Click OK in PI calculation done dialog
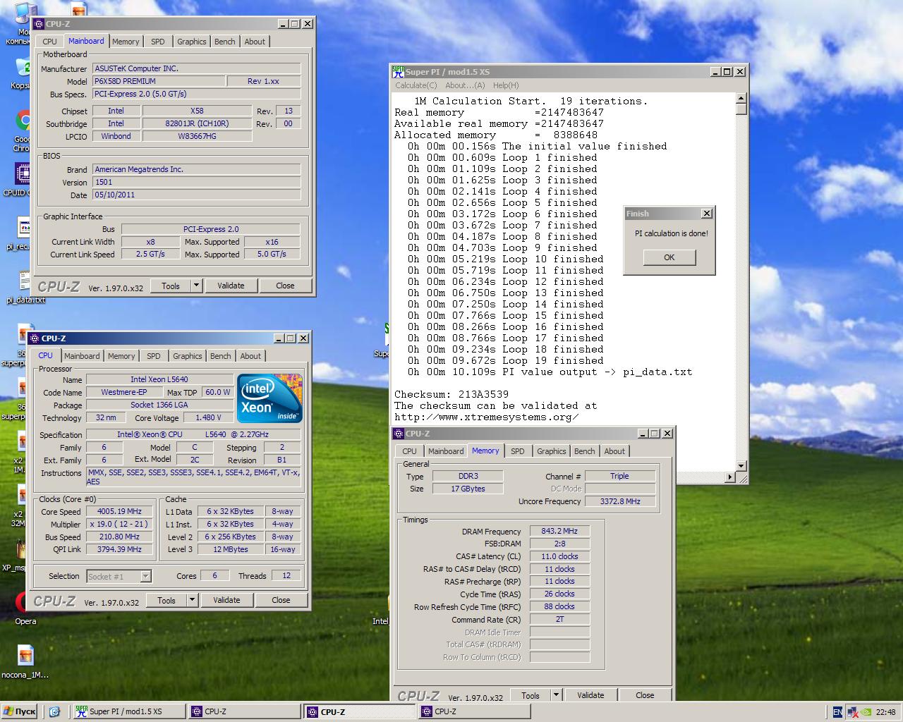The width and height of the screenshot is (903, 722). coord(669,257)
